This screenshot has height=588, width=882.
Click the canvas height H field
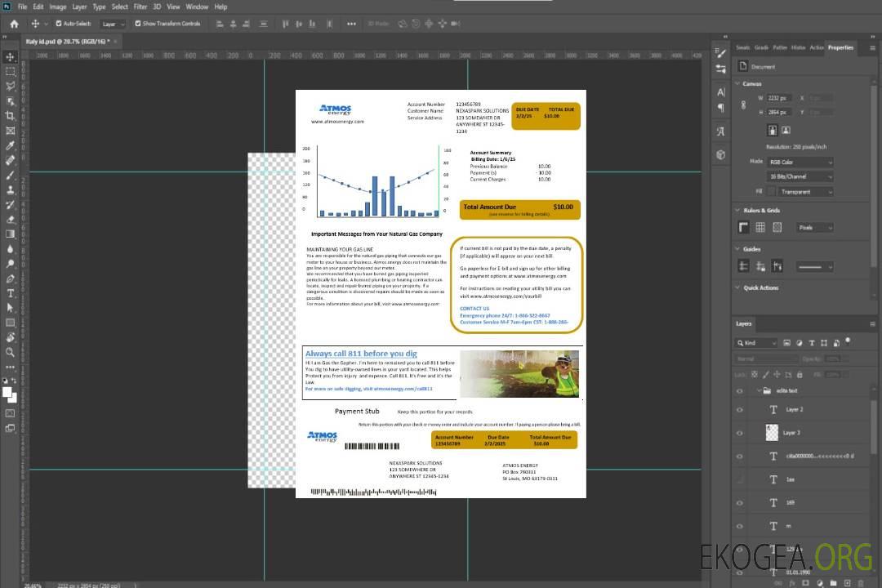point(779,113)
